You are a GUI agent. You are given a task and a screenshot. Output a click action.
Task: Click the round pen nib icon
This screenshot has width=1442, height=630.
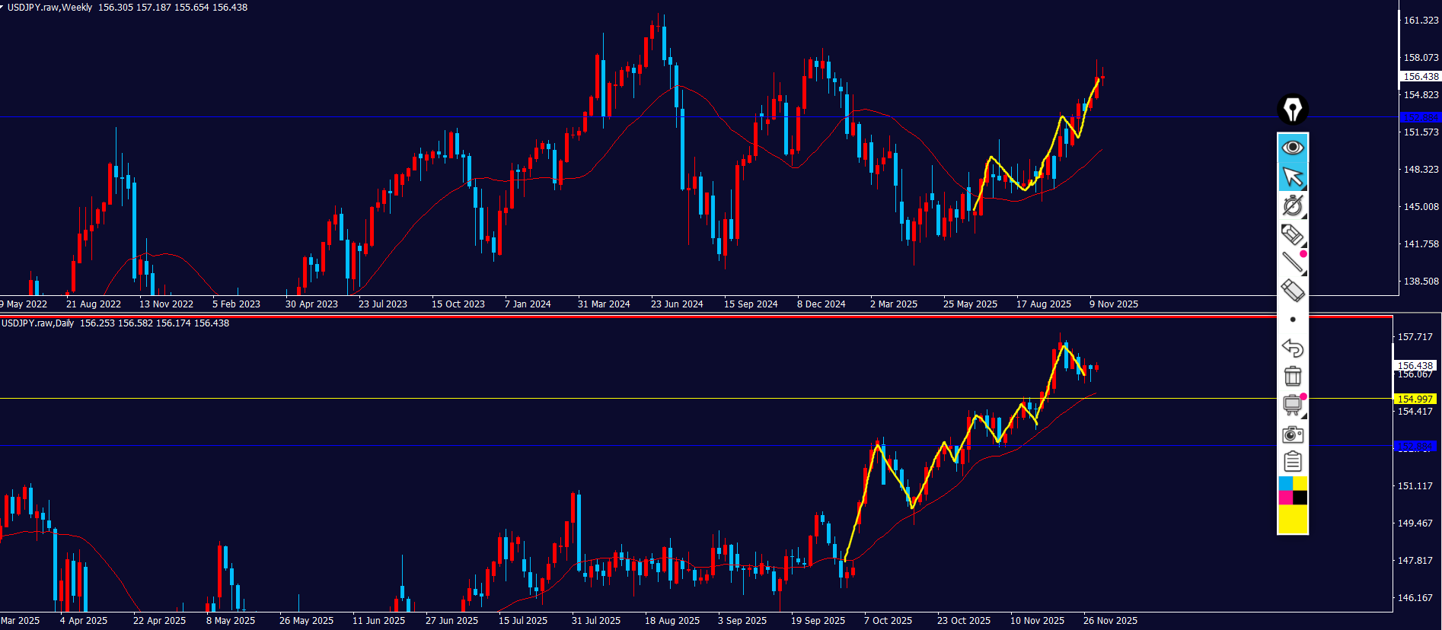pyautogui.click(x=1292, y=110)
